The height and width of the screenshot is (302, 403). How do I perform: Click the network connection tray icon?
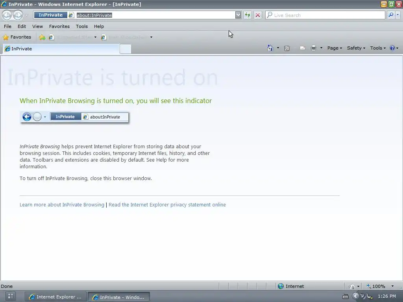[x=370, y=296]
